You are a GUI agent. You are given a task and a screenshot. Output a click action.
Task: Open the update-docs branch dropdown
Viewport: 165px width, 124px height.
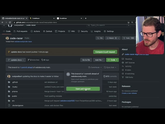[16, 60]
